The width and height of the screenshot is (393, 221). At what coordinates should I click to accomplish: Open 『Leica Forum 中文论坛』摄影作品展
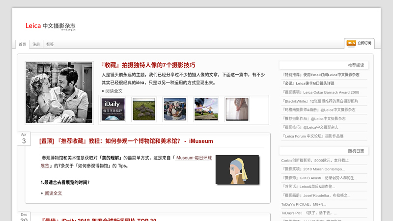pyautogui.click(x=313, y=136)
